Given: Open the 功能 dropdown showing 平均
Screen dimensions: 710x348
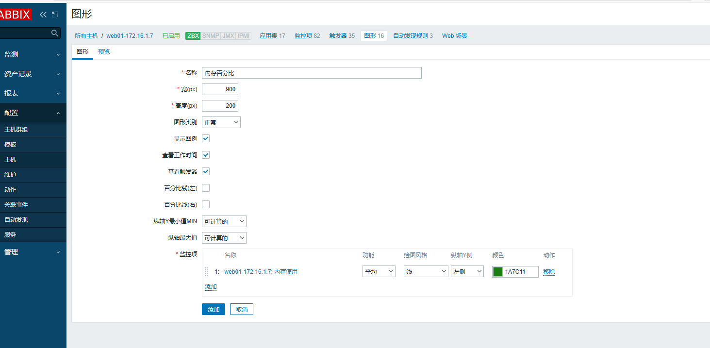Looking at the screenshot, I should coord(379,271).
